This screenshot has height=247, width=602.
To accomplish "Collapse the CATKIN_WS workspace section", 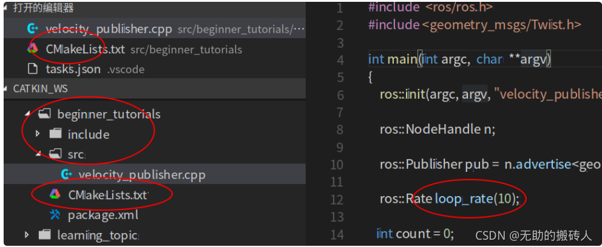I will point(155,89).
